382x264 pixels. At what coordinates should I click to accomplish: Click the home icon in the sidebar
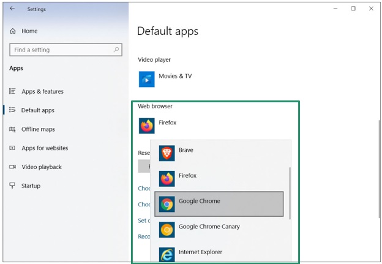13,31
